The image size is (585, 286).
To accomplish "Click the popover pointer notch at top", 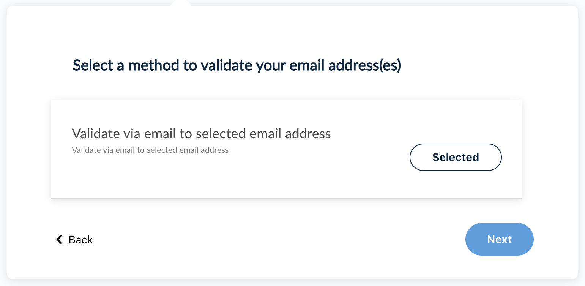I will pyautogui.click(x=181, y=3).
